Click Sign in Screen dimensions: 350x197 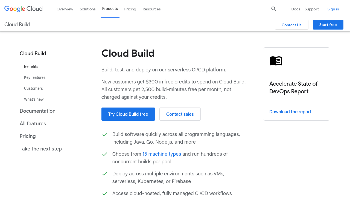pos(333,9)
